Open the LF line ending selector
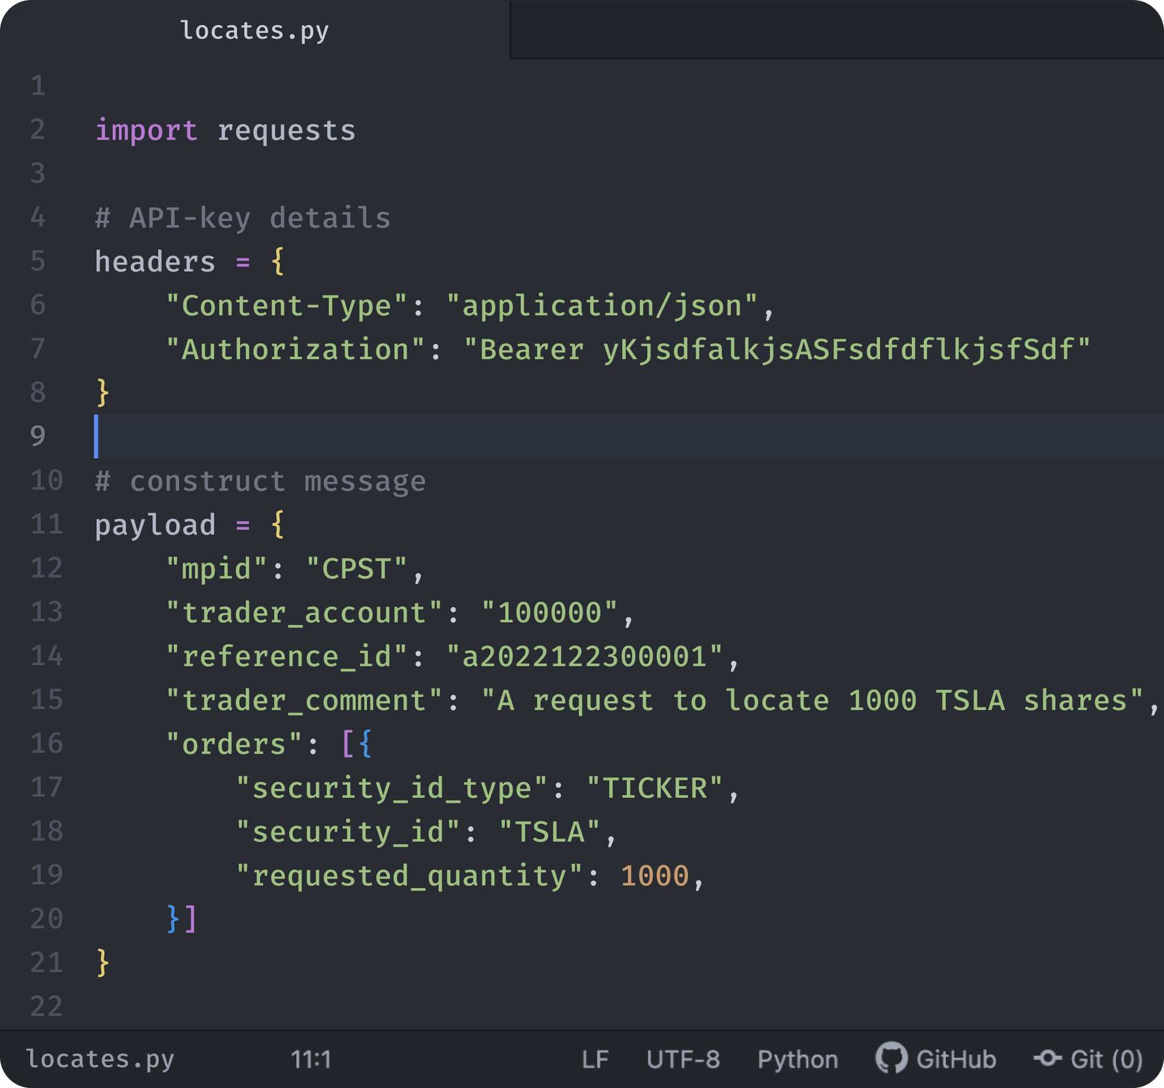The image size is (1164, 1088). (x=595, y=1059)
